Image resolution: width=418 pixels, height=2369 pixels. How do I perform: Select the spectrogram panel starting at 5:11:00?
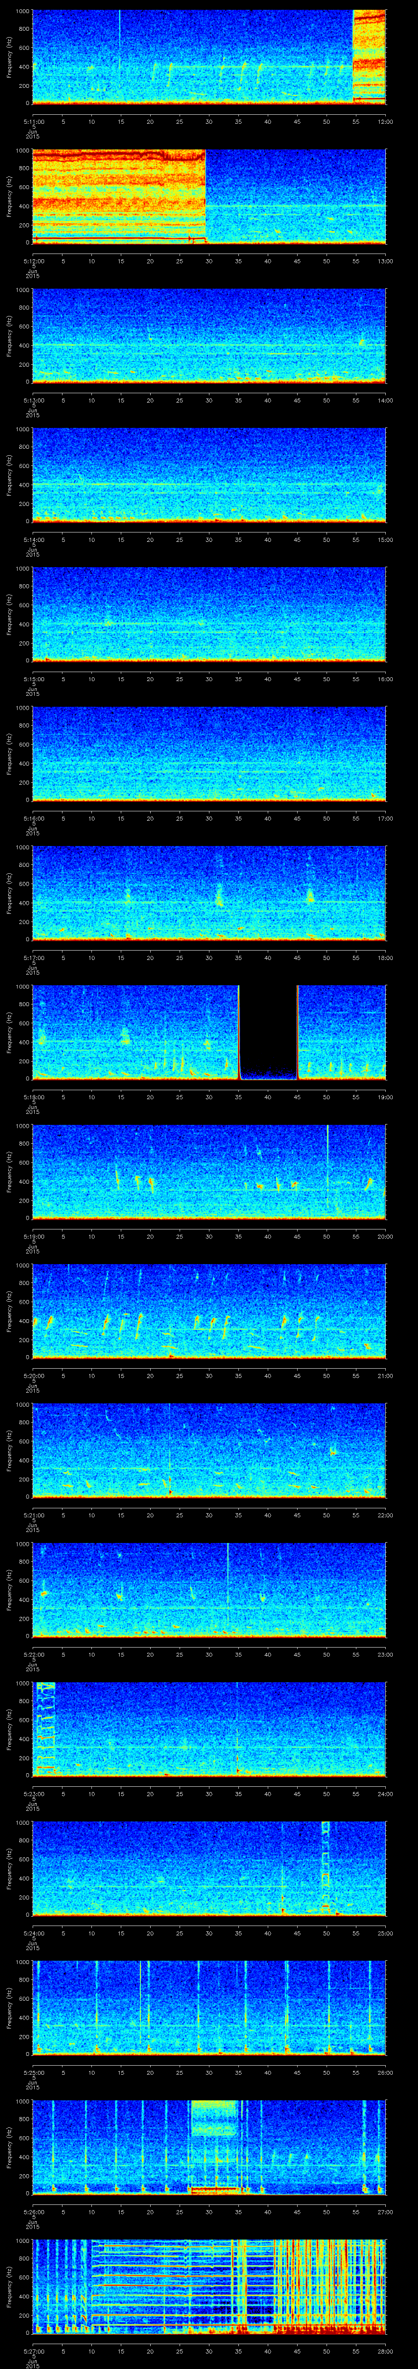(209, 57)
